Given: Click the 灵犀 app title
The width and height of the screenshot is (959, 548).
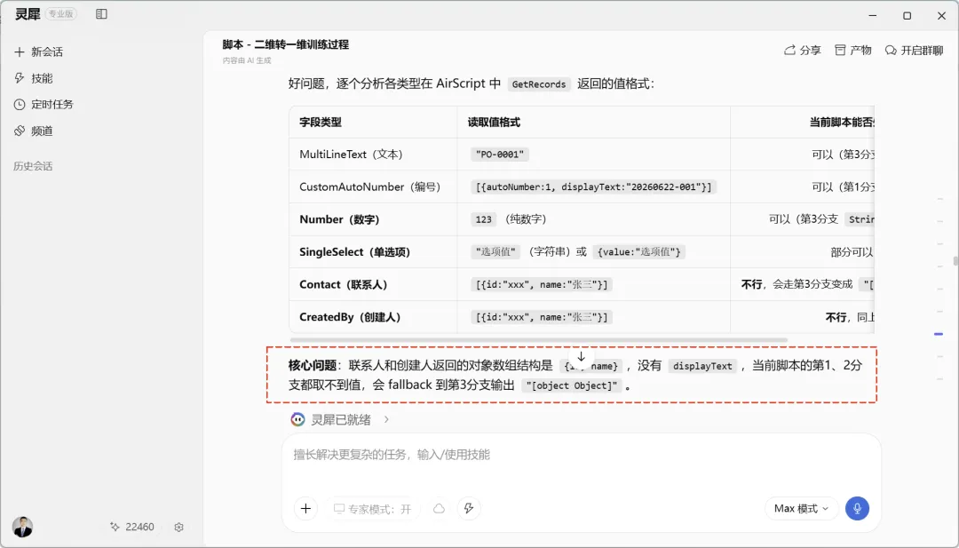Looking at the screenshot, I should pos(28,14).
